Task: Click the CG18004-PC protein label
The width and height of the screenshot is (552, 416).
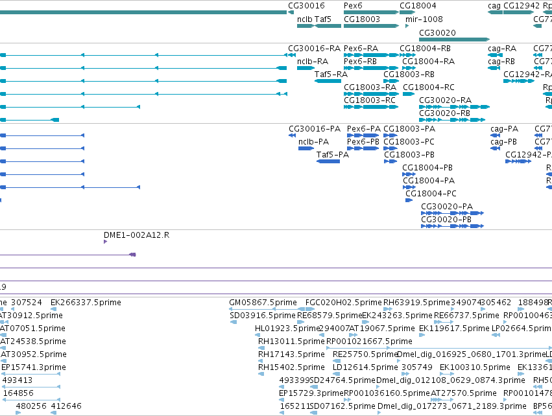Action: tap(431, 194)
